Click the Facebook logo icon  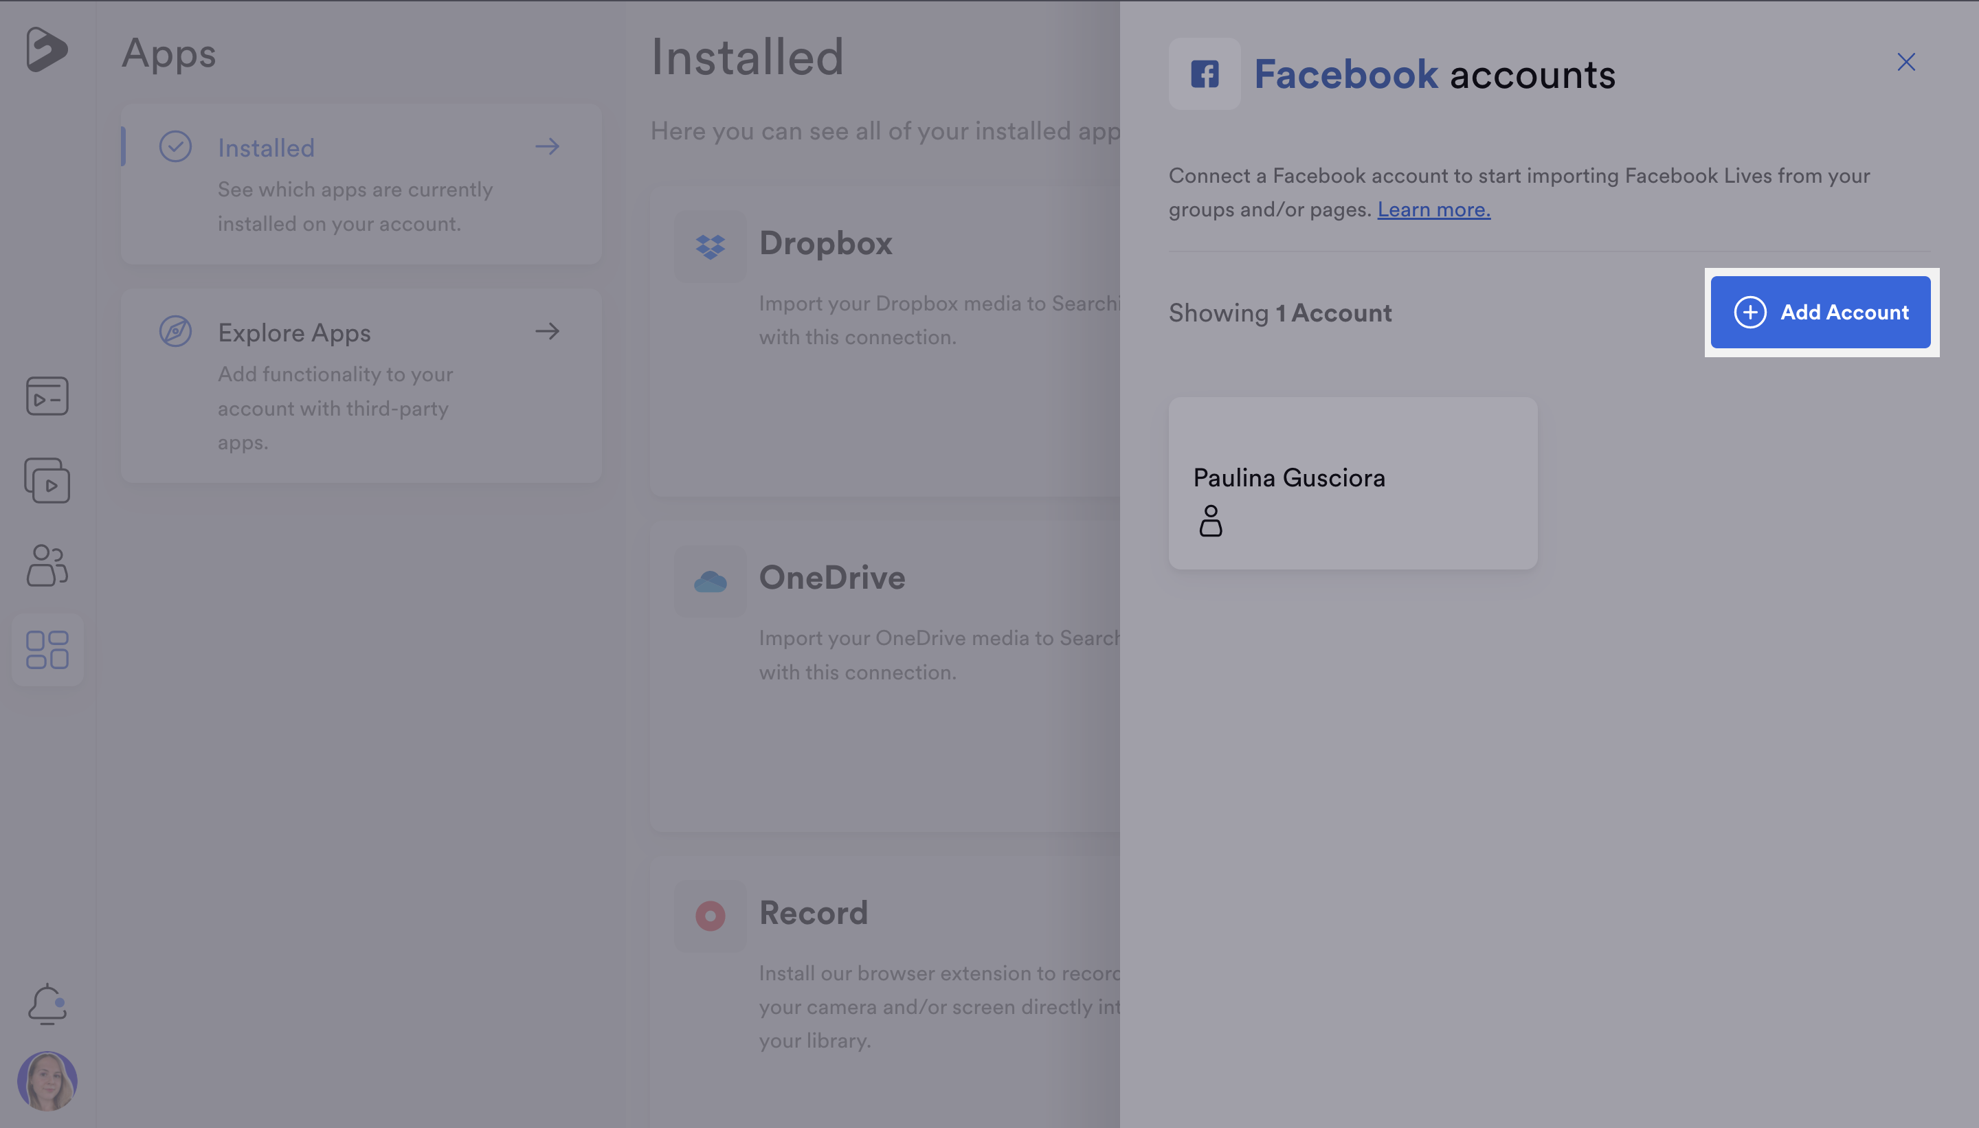pyautogui.click(x=1205, y=74)
